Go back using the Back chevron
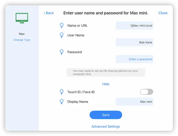The height and width of the screenshot is (136, 178). point(49,13)
